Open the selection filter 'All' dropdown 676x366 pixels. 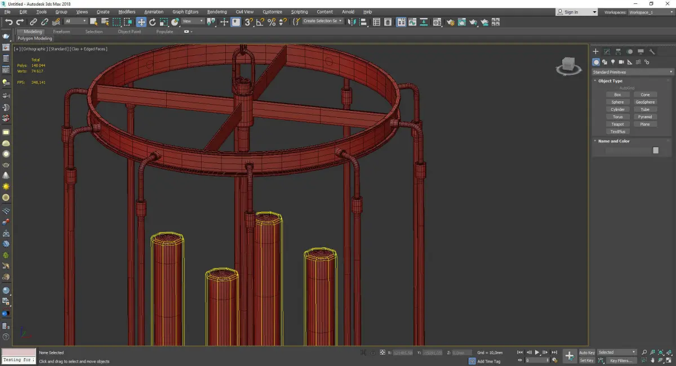pyautogui.click(x=75, y=21)
